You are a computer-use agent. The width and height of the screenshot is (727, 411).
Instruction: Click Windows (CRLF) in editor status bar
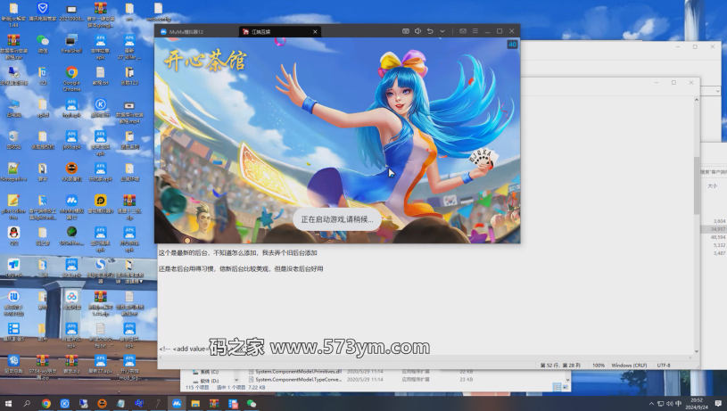click(629, 366)
